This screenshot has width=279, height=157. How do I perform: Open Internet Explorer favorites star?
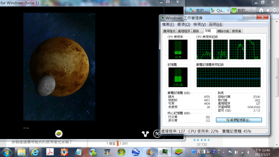click(x=268, y=10)
